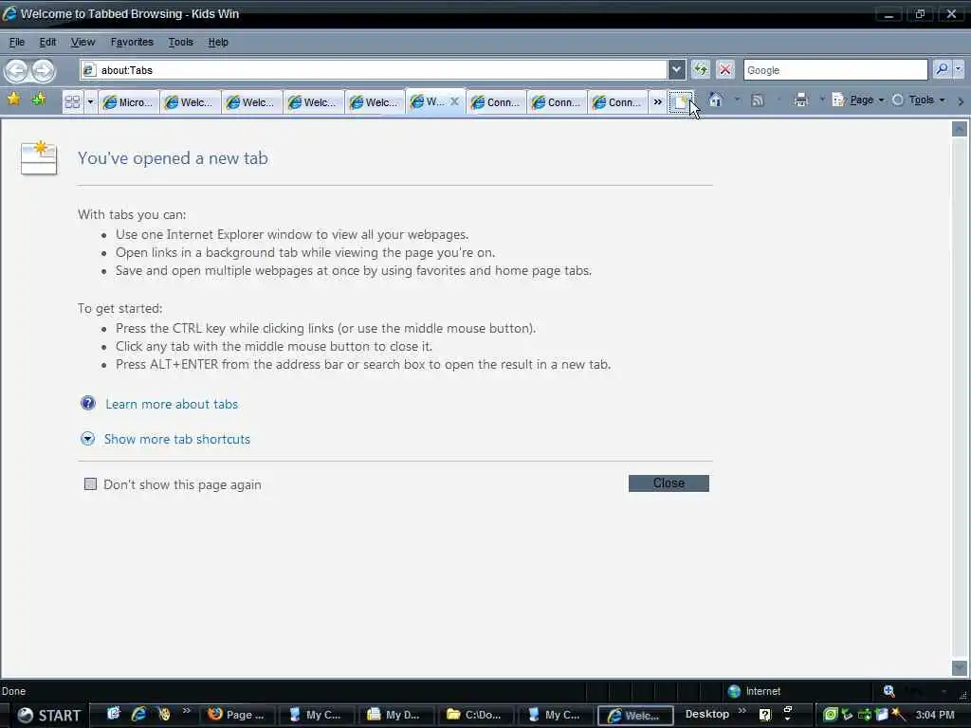Screen dimensions: 971x728
Task: Open the Favorites menu
Action: click(132, 42)
